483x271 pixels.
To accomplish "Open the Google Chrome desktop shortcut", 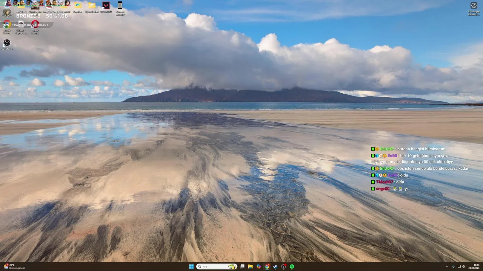I will (6, 27).
